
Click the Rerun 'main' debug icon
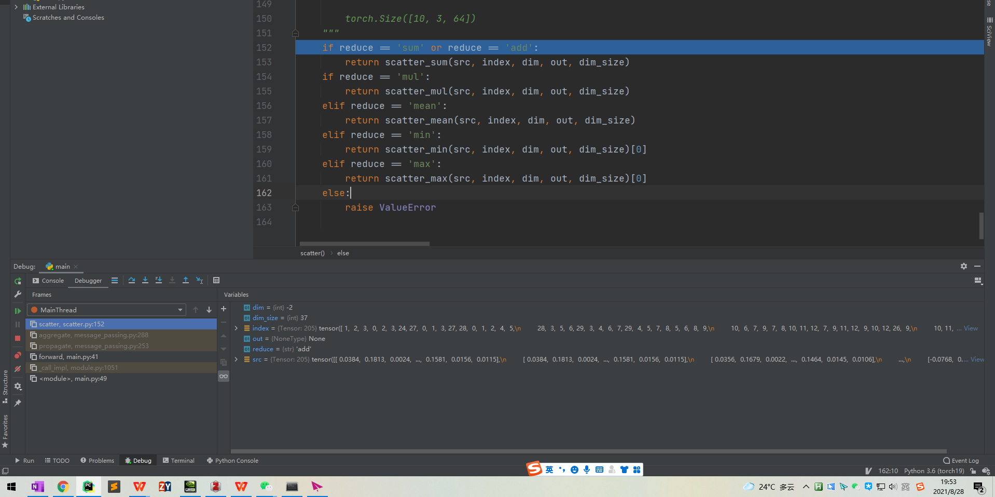pyautogui.click(x=18, y=281)
